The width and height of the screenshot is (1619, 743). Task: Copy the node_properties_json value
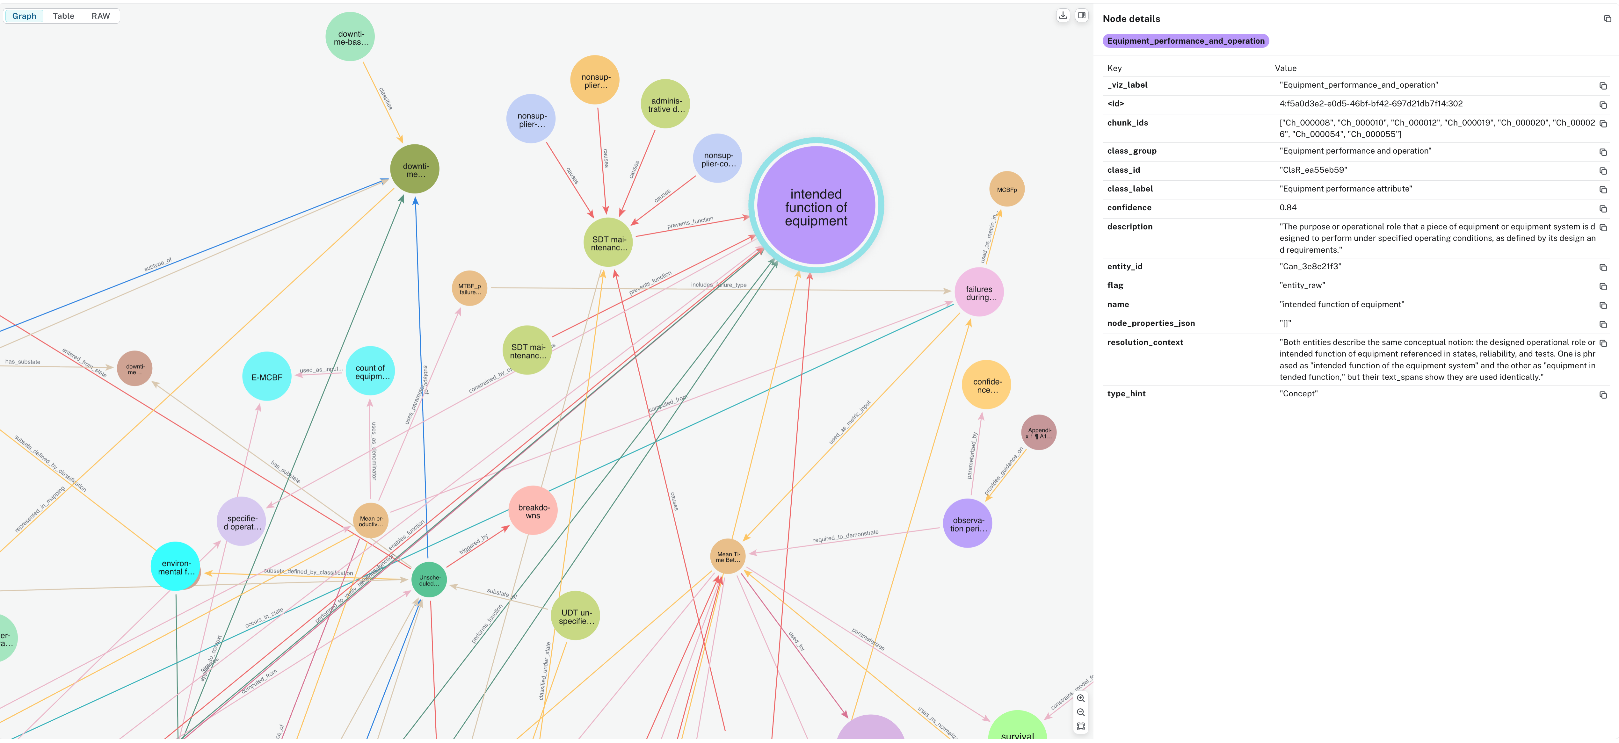click(x=1603, y=324)
